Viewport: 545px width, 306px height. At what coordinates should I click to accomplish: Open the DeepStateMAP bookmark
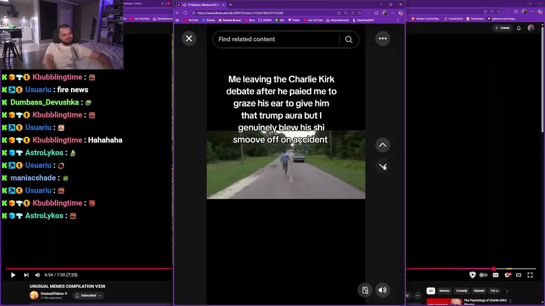[x=363, y=20]
